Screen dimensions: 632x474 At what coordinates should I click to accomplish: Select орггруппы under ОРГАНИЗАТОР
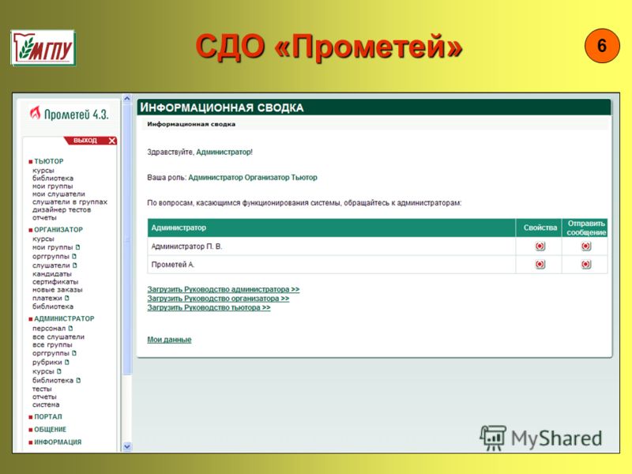tap(51, 256)
